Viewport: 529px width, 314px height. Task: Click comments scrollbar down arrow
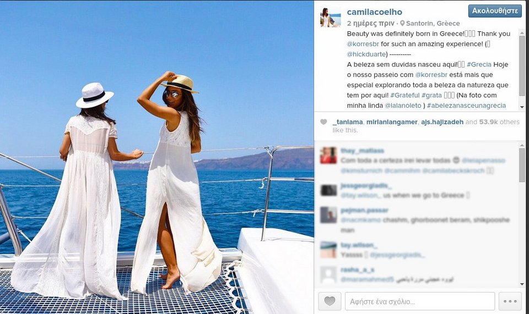pos(522,284)
